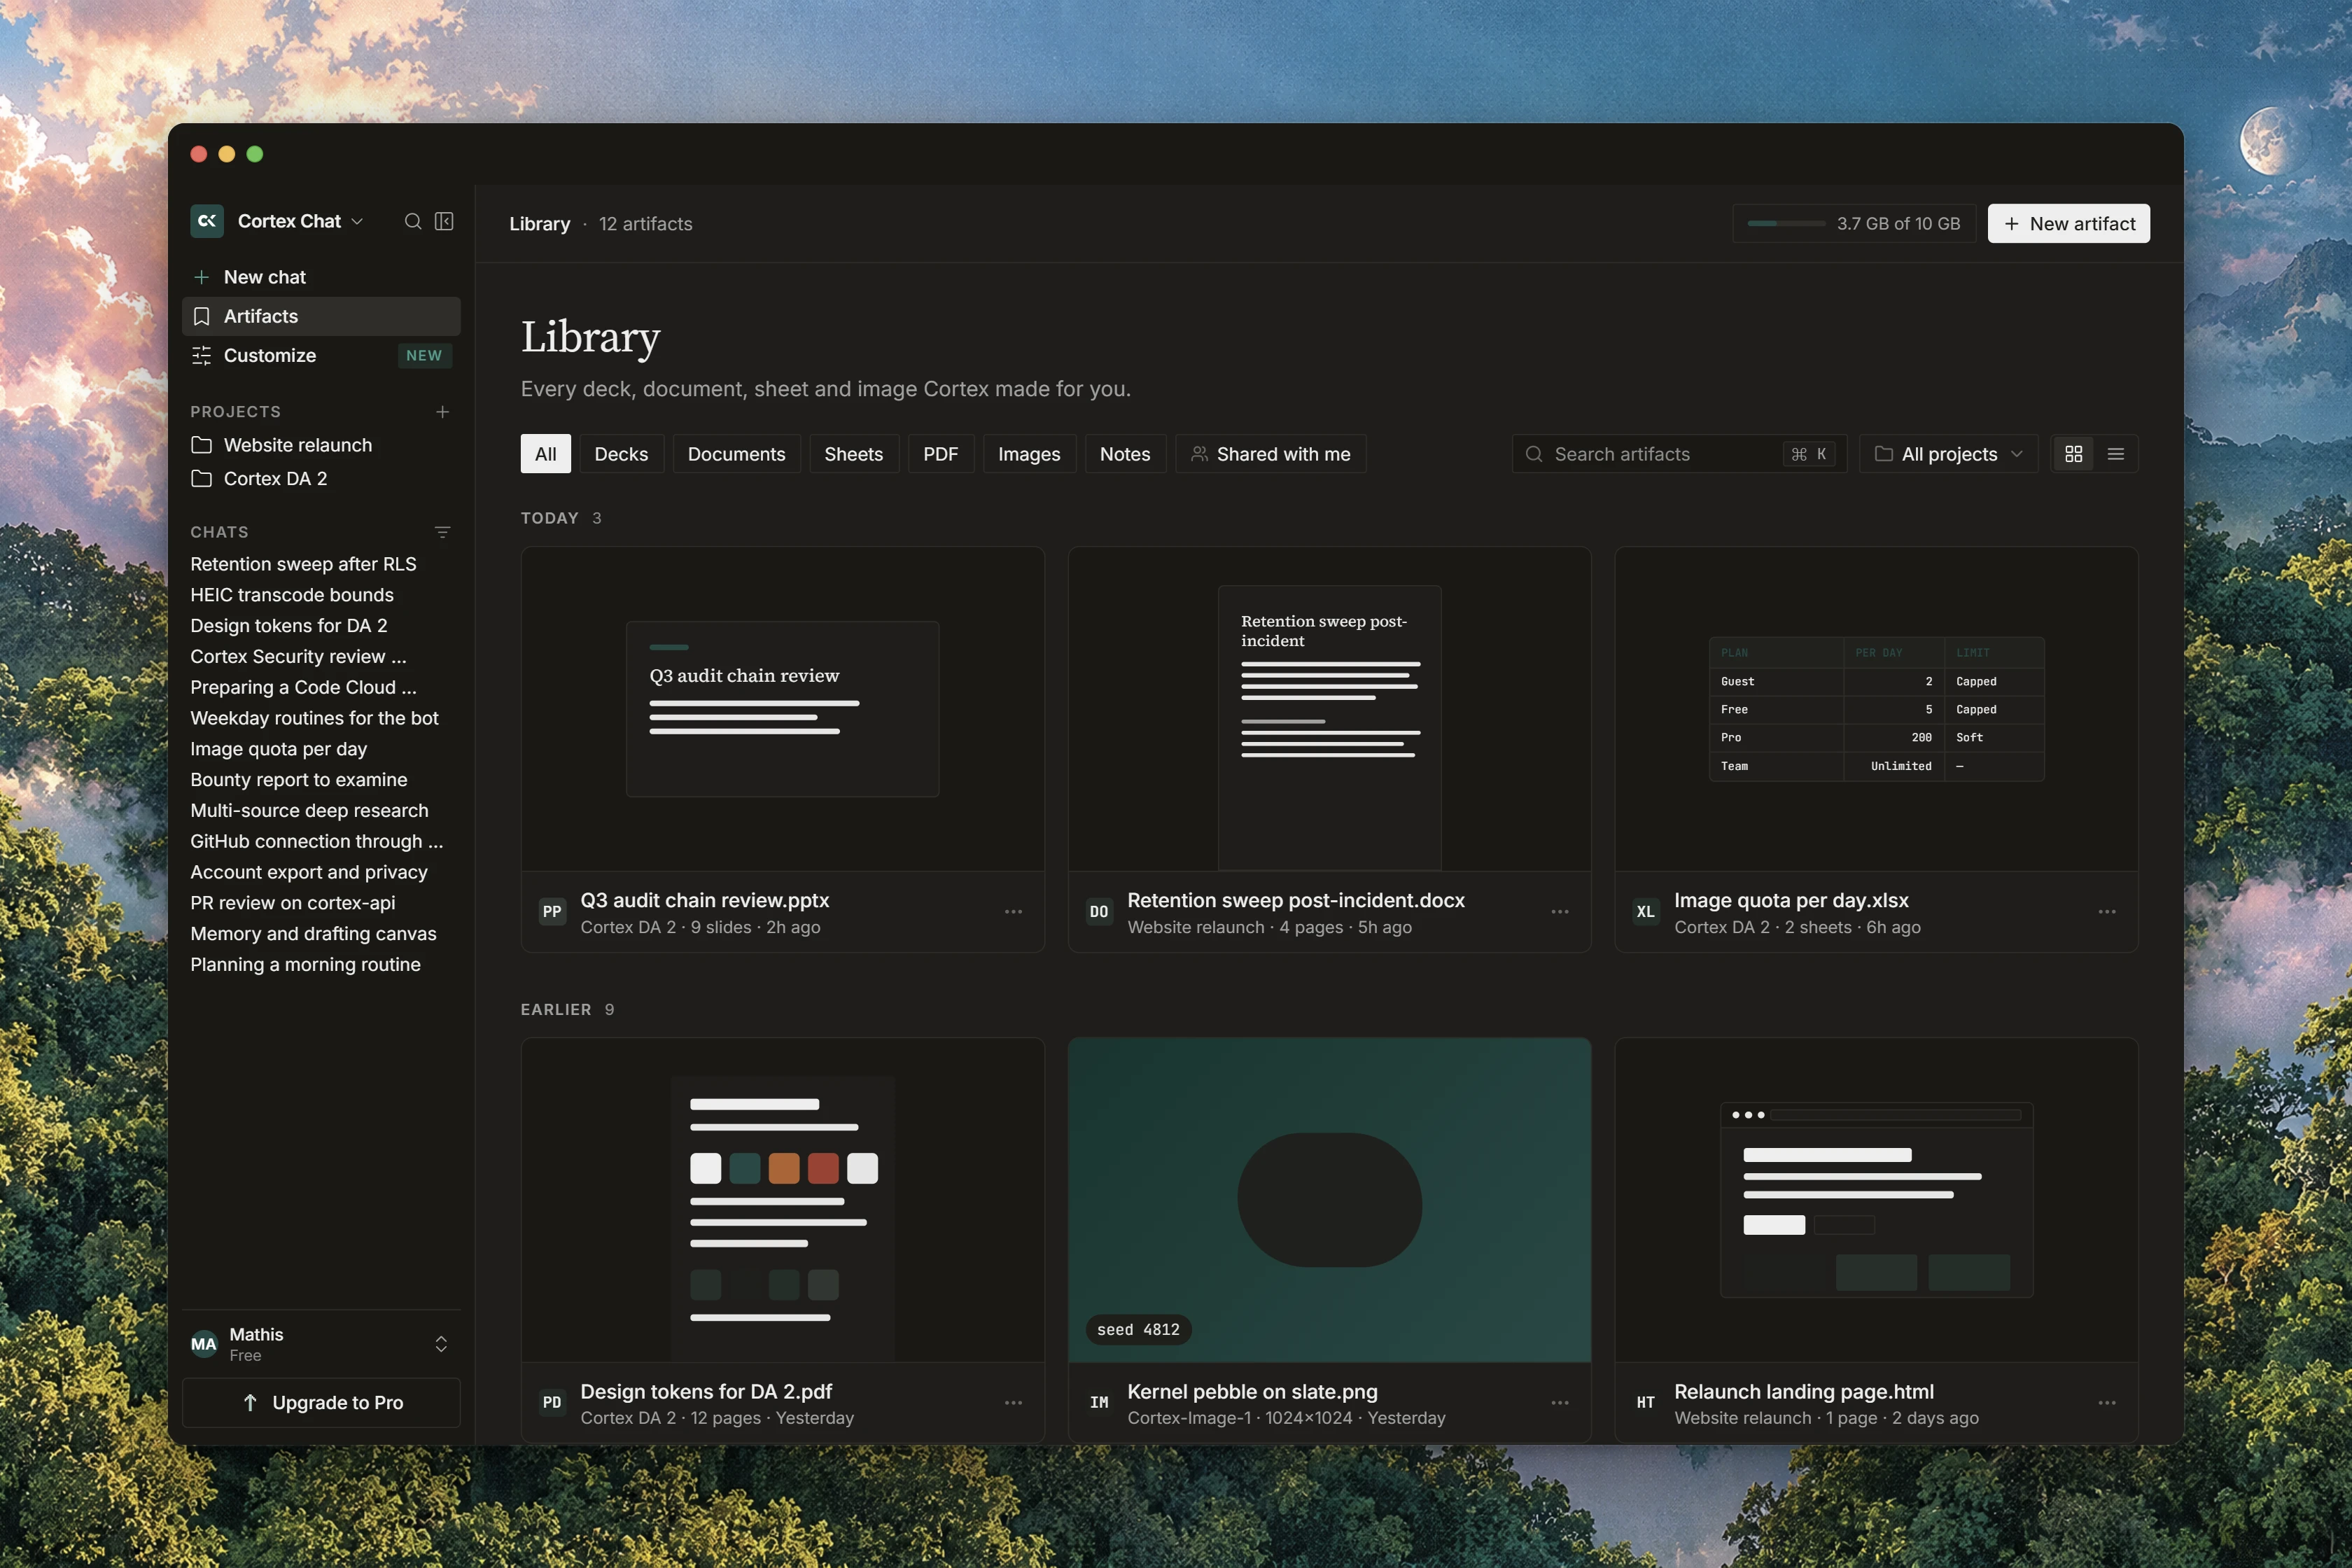
Task: Switch to list view
Action: [2116, 454]
